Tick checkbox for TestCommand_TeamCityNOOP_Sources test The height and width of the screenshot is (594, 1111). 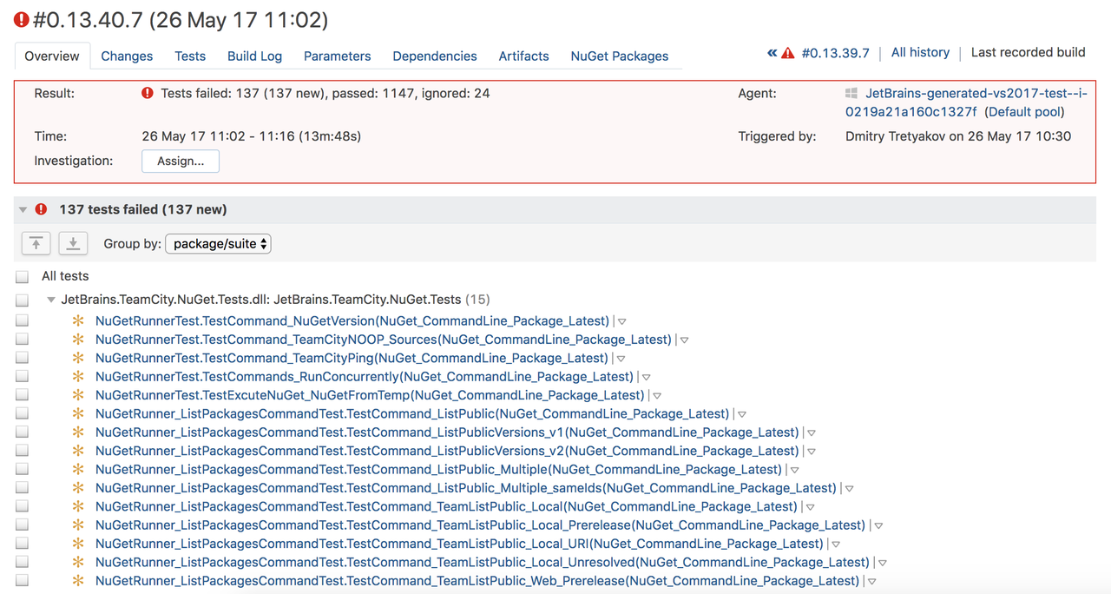click(22, 340)
